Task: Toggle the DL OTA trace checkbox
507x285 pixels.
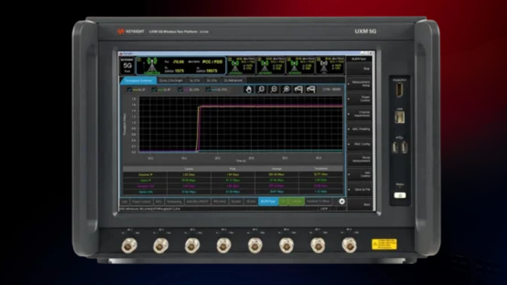Action: pos(180,90)
